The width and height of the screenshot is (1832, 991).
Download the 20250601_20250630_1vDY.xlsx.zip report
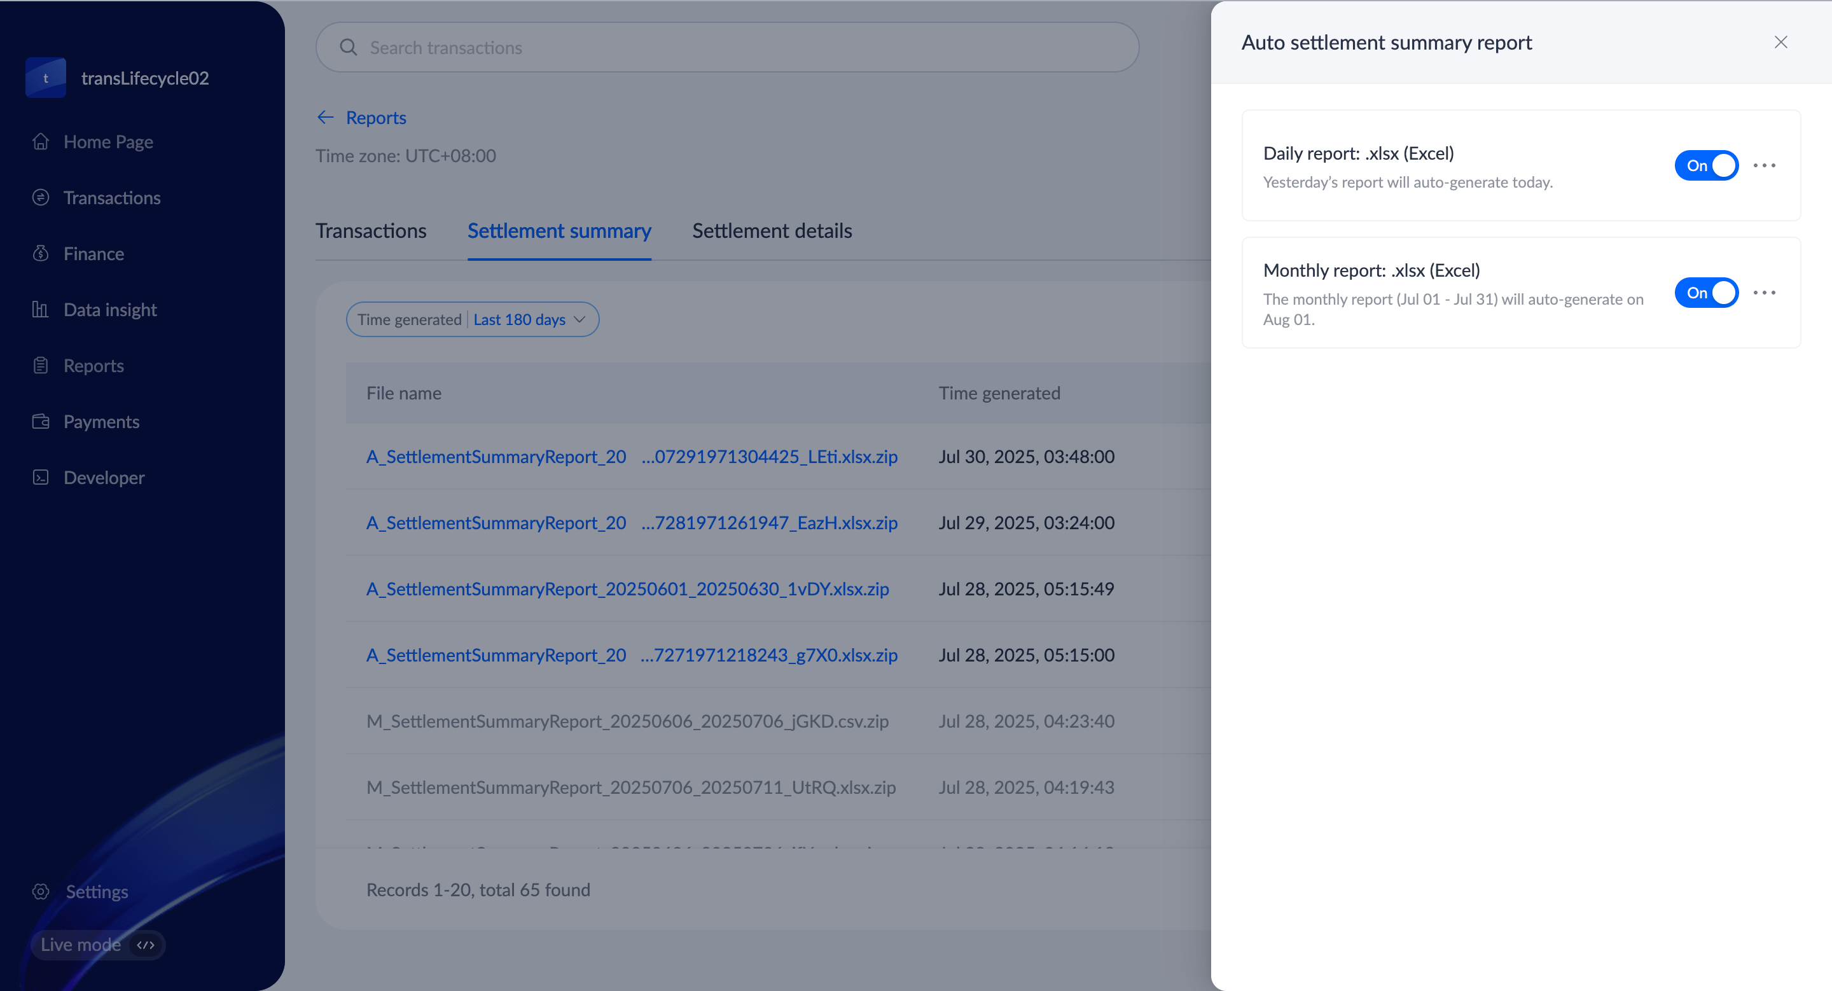pyautogui.click(x=627, y=588)
